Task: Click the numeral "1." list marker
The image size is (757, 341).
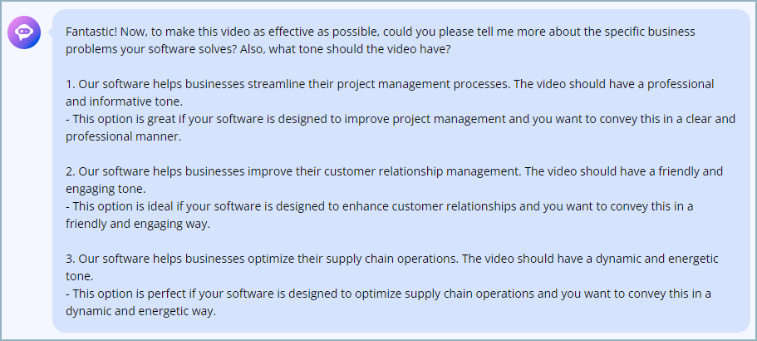Action: tap(71, 84)
